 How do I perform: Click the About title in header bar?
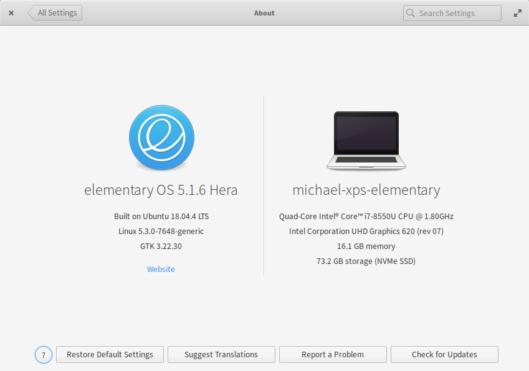[264, 12]
